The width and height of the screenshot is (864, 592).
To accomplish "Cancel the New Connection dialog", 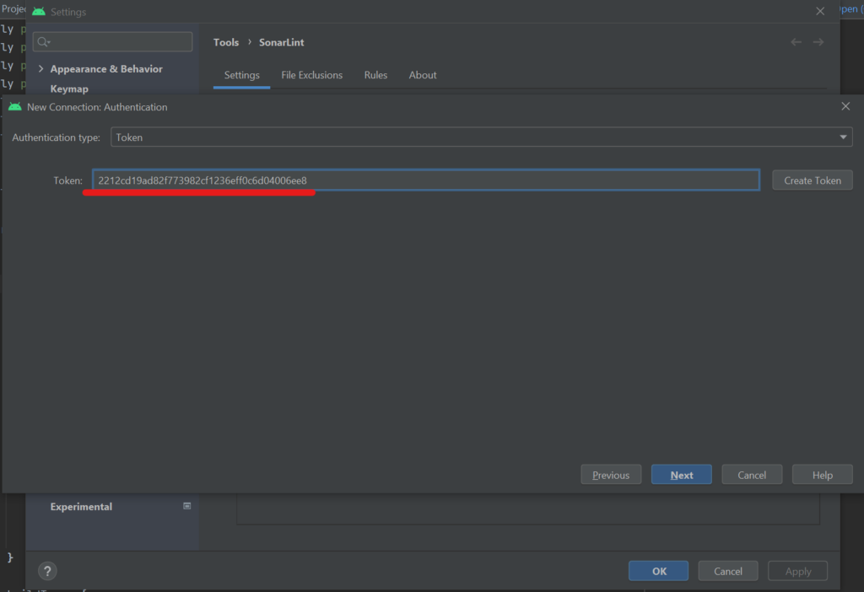I will pos(752,475).
